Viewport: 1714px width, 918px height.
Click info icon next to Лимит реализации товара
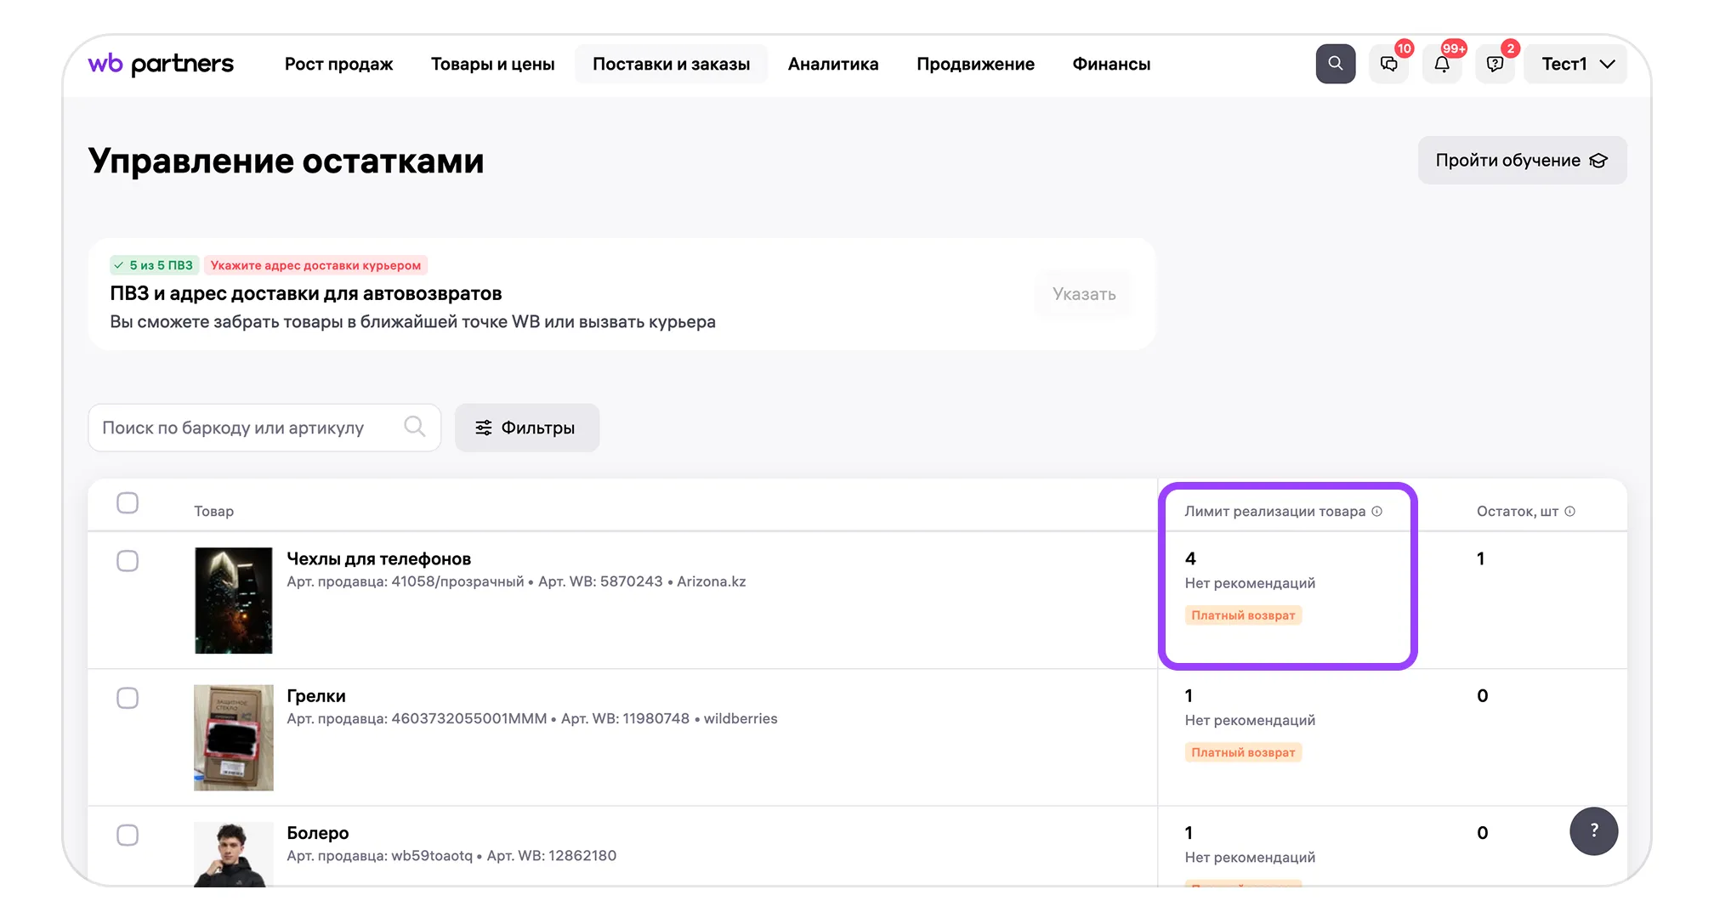coord(1376,511)
